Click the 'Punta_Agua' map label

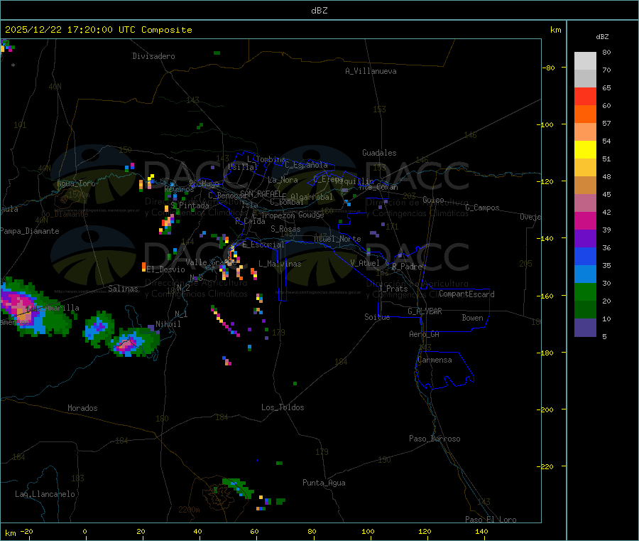click(x=324, y=483)
